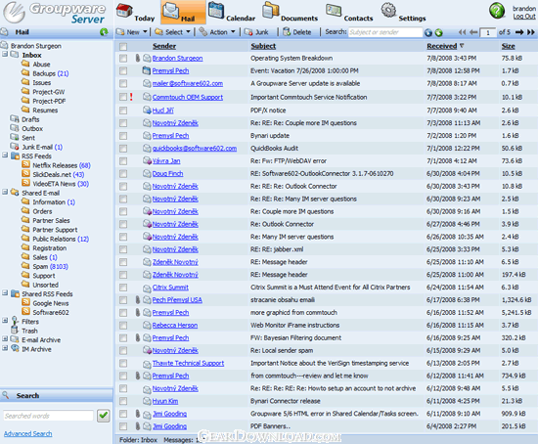Open the Settings section
The height and width of the screenshot is (444, 538).
403,13
